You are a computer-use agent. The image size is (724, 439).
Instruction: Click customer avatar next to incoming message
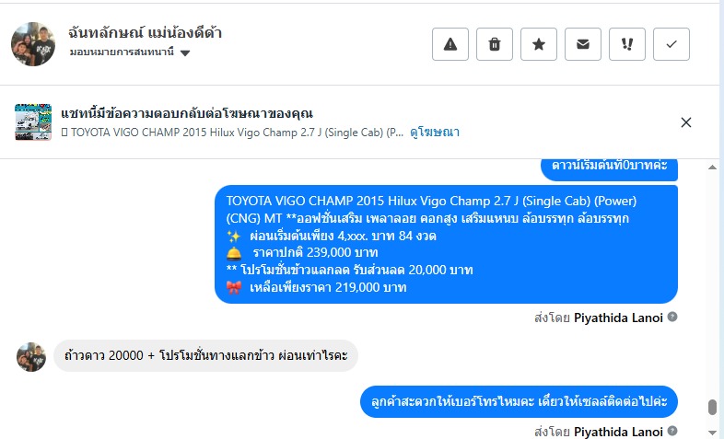point(31,356)
